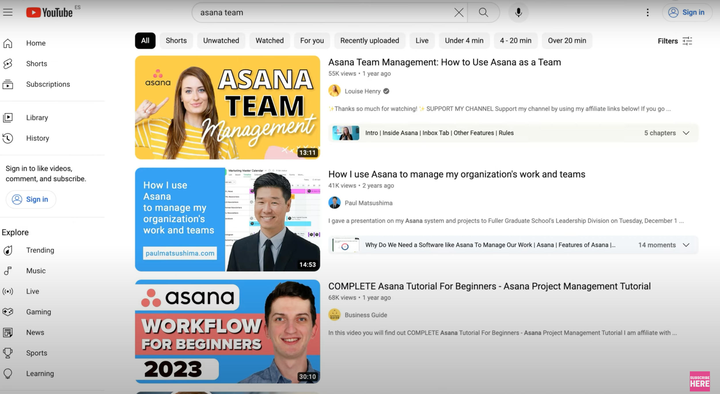Open How I use Asana video title
The height and width of the screenshot is (394, 720).
(x=457, y=174)
